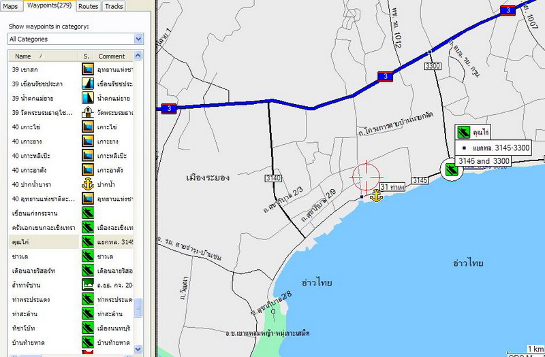
Task: Select the highlighted คุณไก่ waypoint name
Action: pyautogui.click(x=20, y=242)
